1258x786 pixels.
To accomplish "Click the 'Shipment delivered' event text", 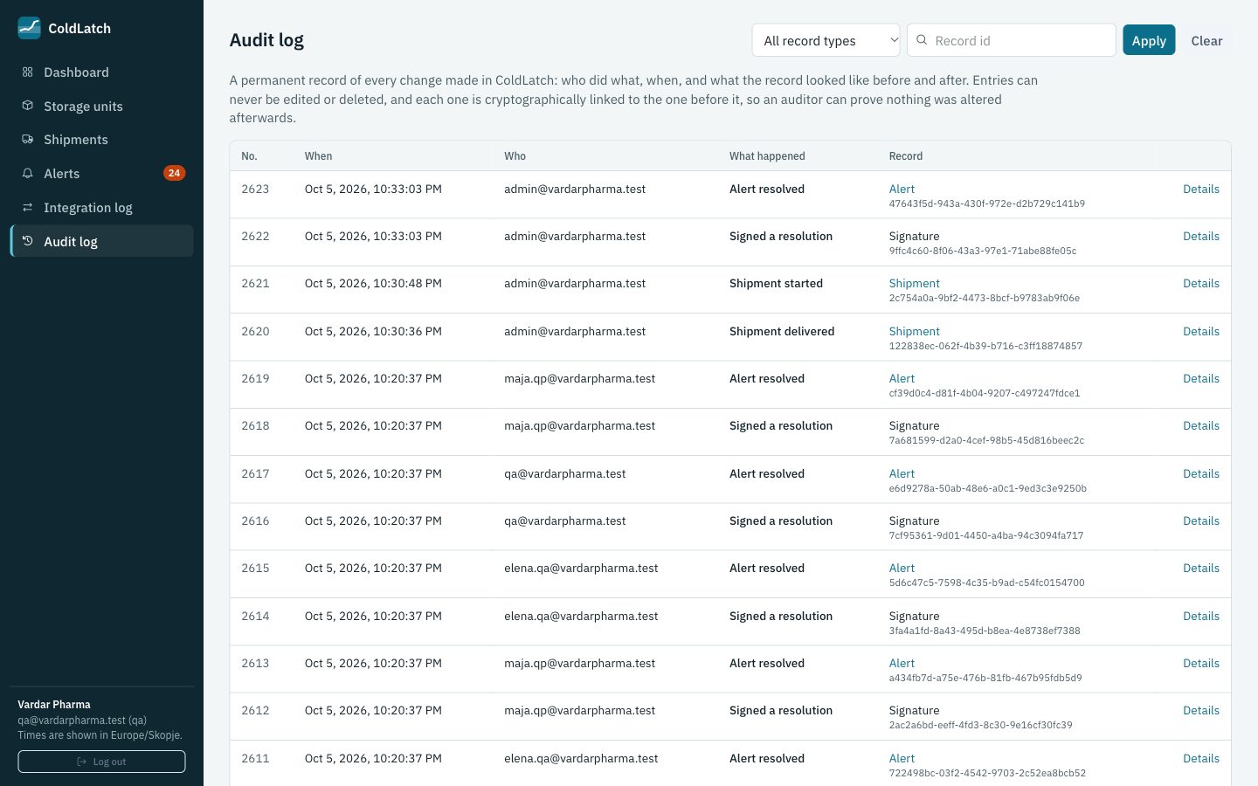I will 782,331.
